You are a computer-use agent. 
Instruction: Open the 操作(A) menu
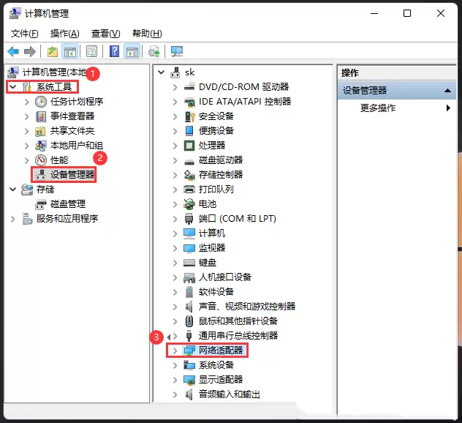click(64, 34)
